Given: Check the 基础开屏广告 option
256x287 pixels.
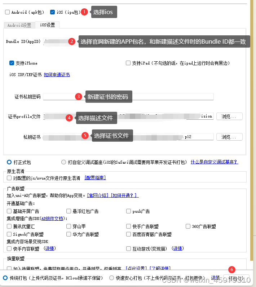Looking at the screenshot, I should tap(9, 211).
